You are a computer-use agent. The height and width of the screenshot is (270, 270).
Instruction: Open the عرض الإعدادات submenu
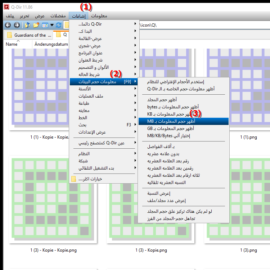point(103,132)
